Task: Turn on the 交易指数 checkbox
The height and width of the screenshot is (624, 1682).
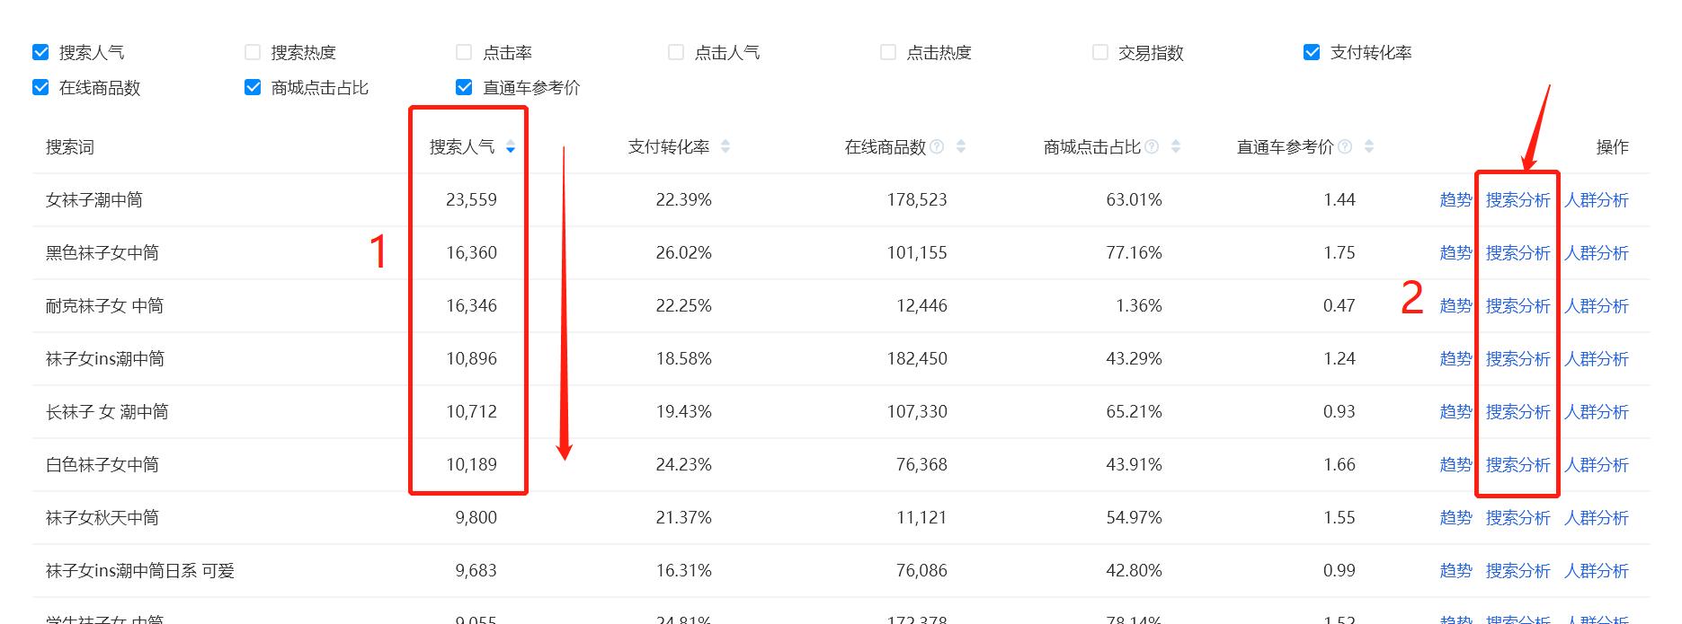Action: pos(1100,52)
